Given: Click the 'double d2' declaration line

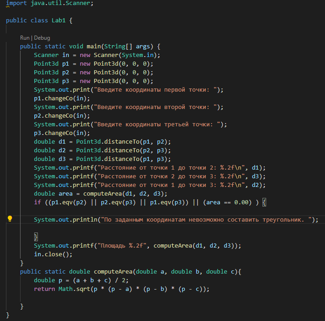Looking at the screenshot, I should click(x=102, y=150).
